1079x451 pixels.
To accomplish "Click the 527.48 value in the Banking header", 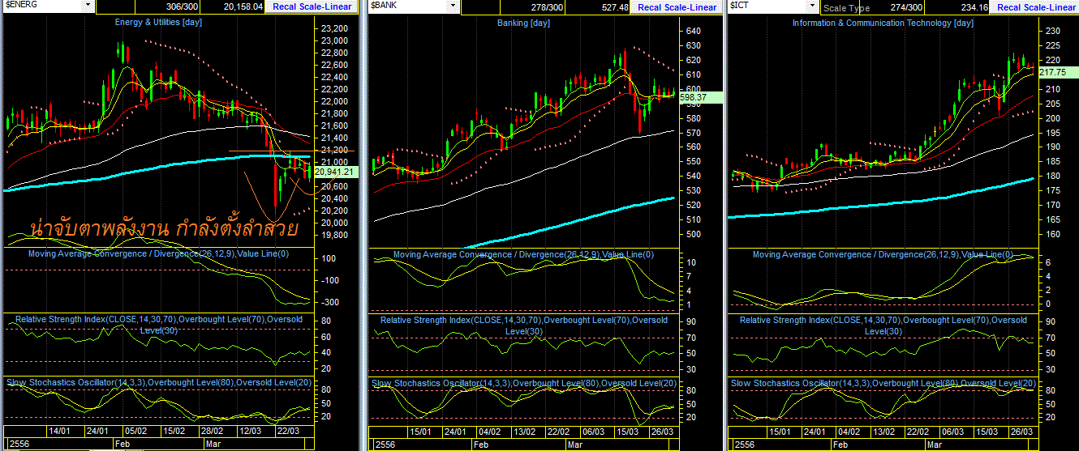I will [x=614, y=7].
